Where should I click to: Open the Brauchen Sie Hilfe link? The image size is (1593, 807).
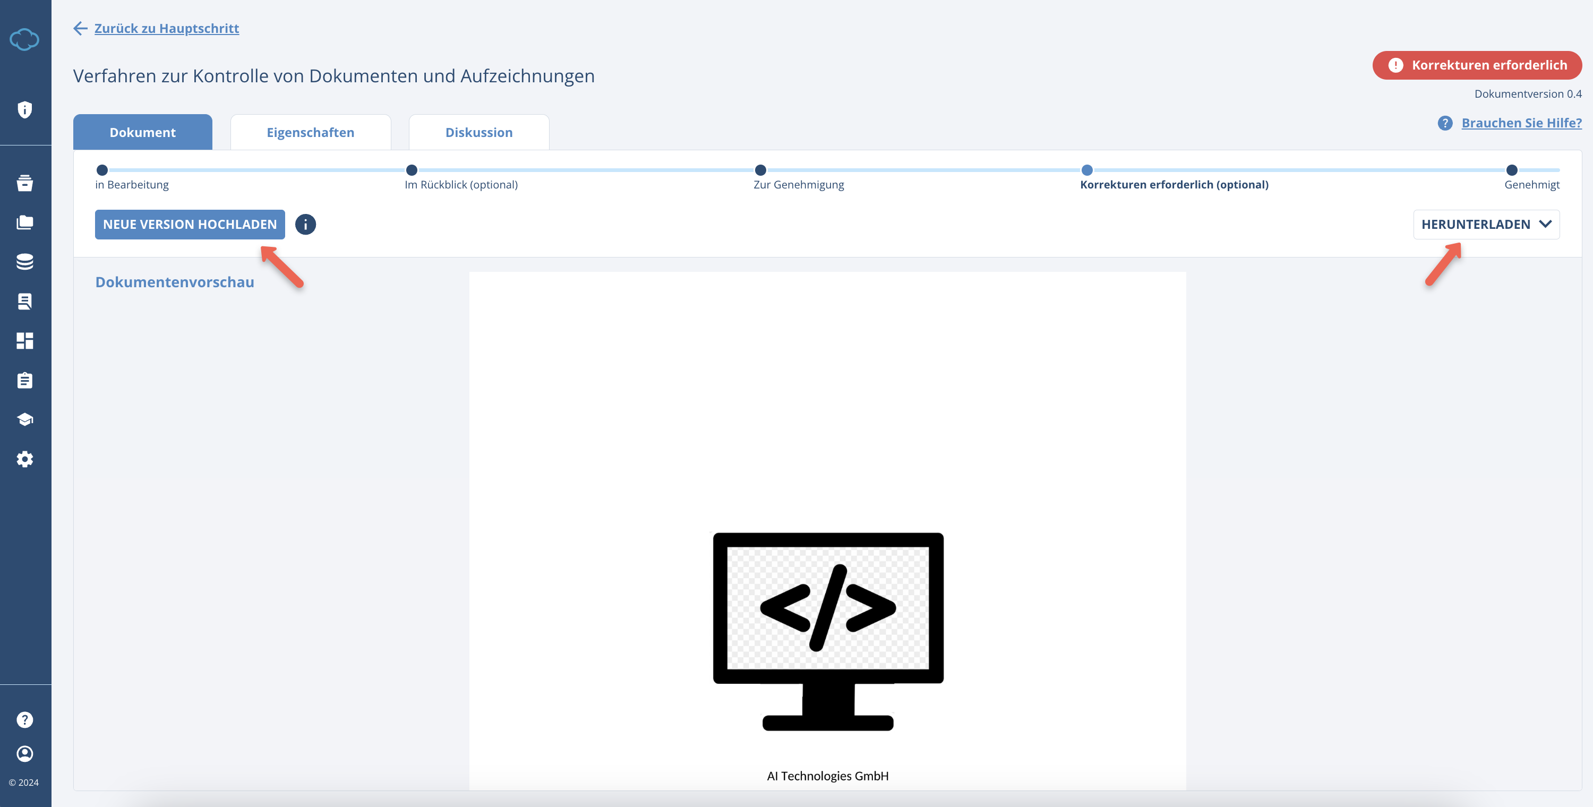point(1521,123)
